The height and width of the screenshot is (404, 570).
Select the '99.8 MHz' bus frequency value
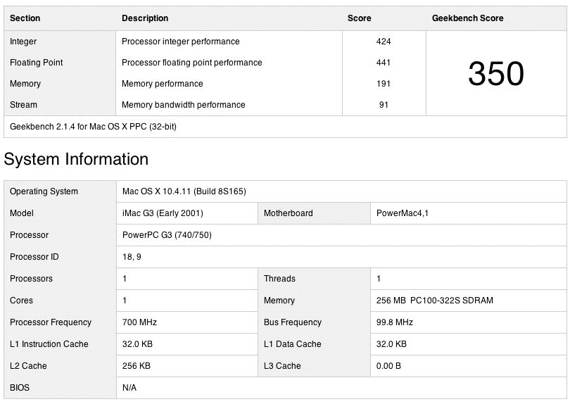(394, 322)
